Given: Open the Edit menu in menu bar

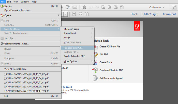Looking at the screenshot, I should click(9, 2).
